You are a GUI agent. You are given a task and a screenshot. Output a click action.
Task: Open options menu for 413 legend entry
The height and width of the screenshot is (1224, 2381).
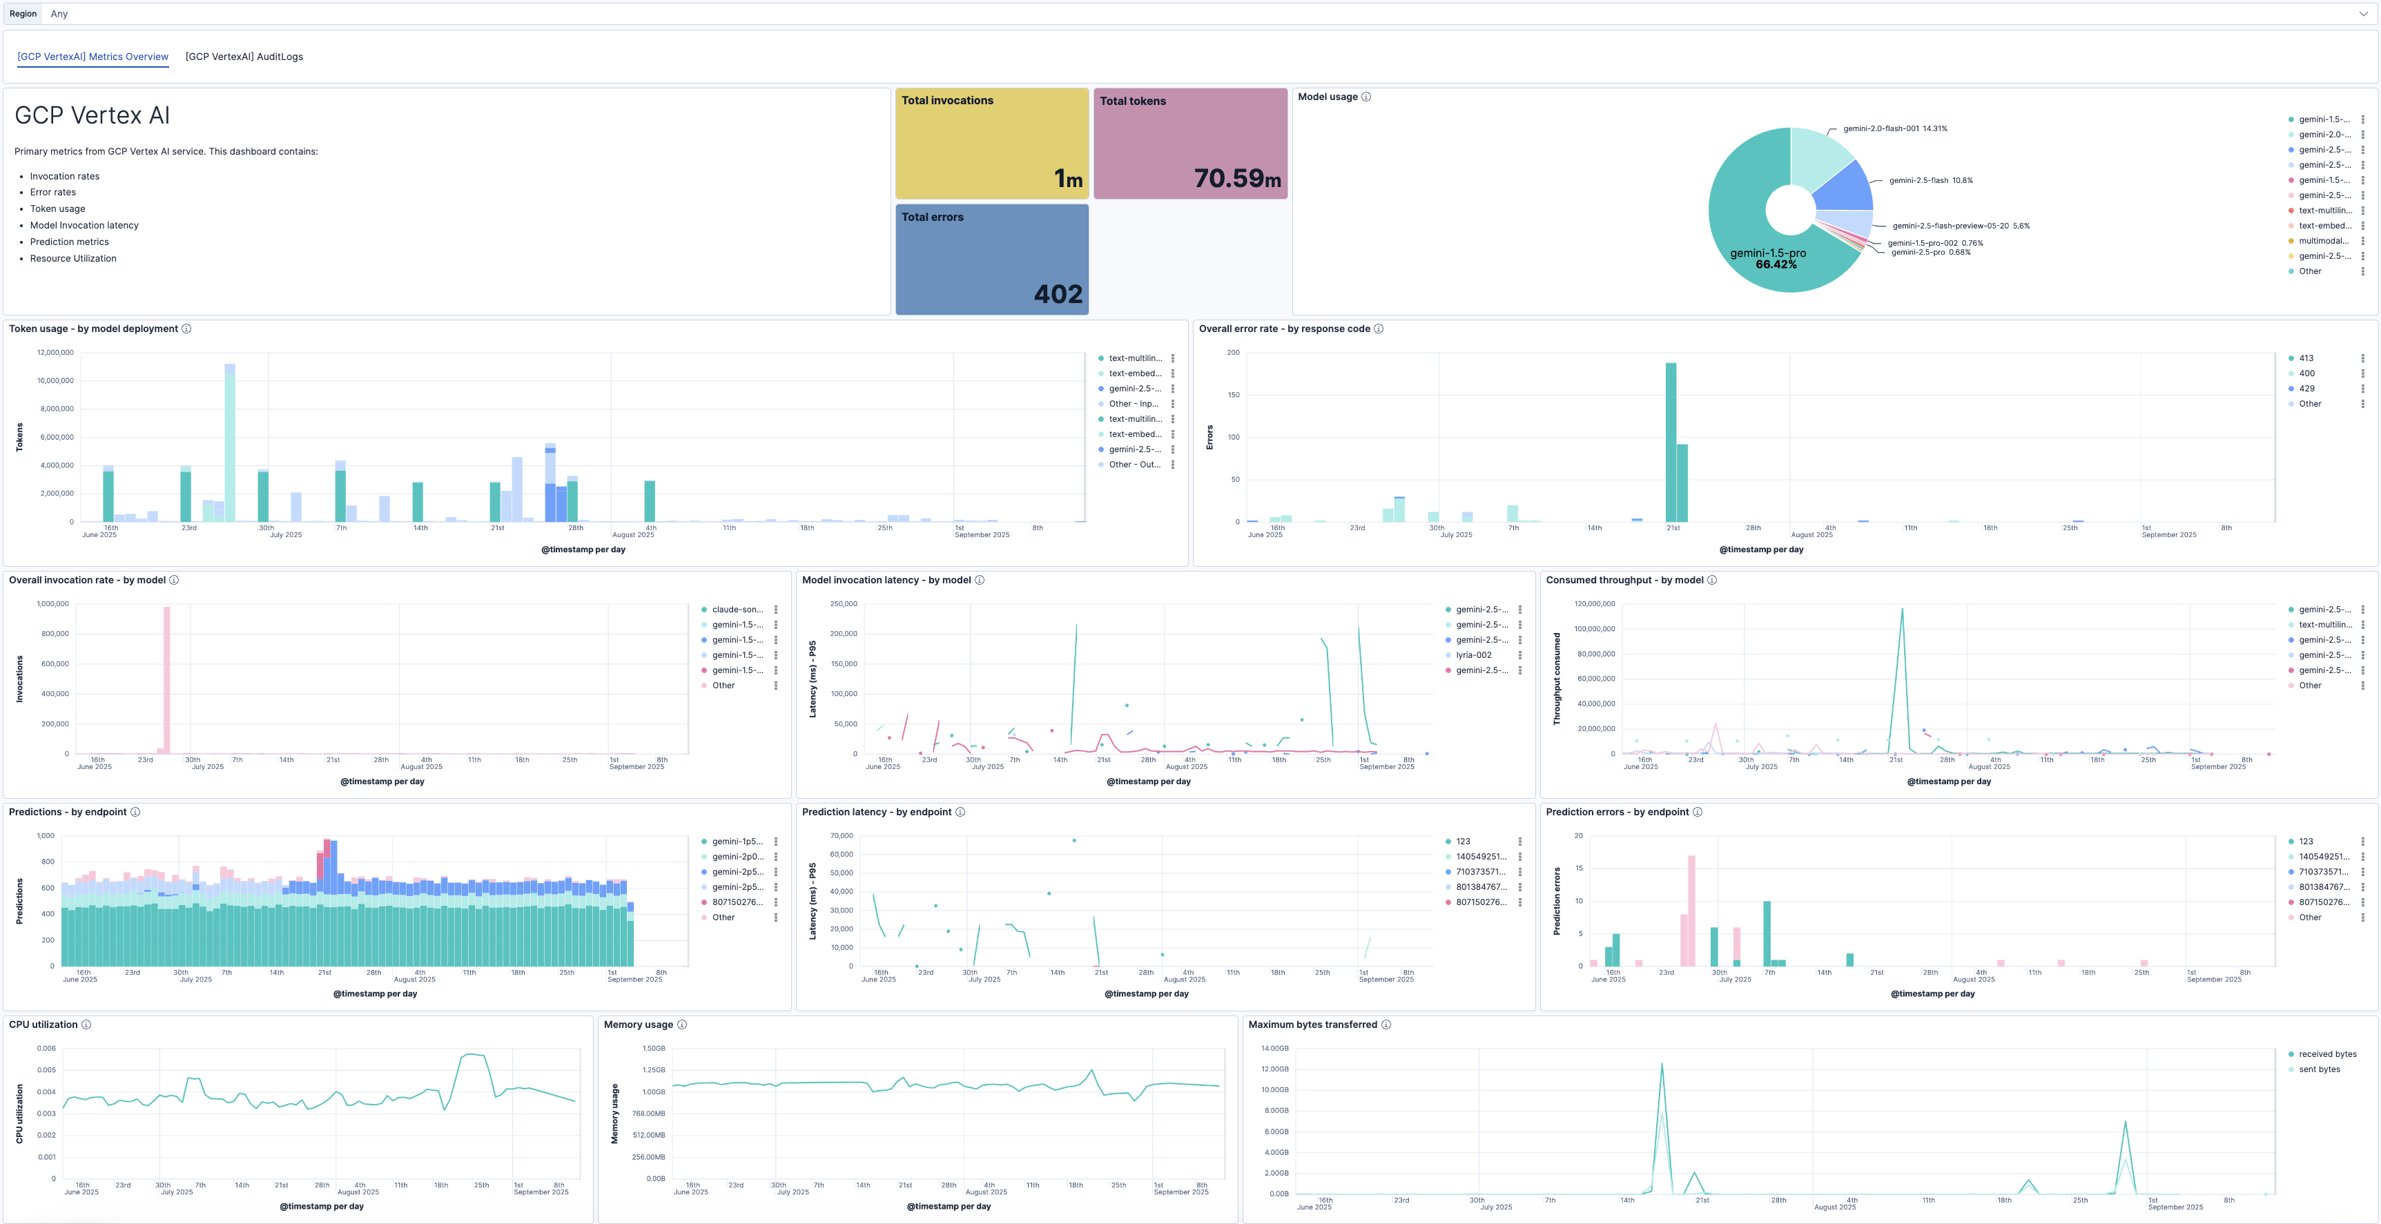point(2362,359)
